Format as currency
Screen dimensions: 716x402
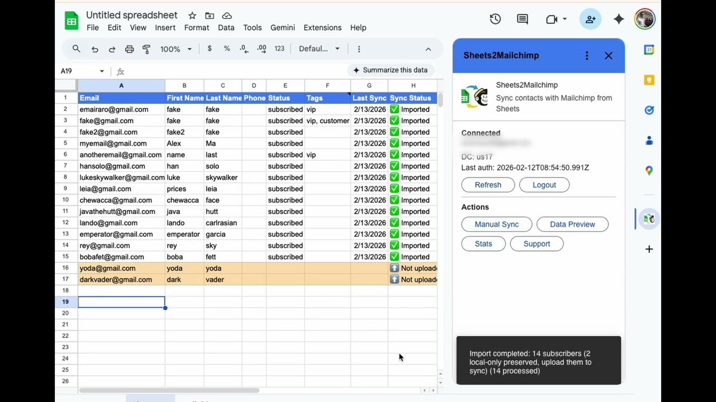(210, 49)
